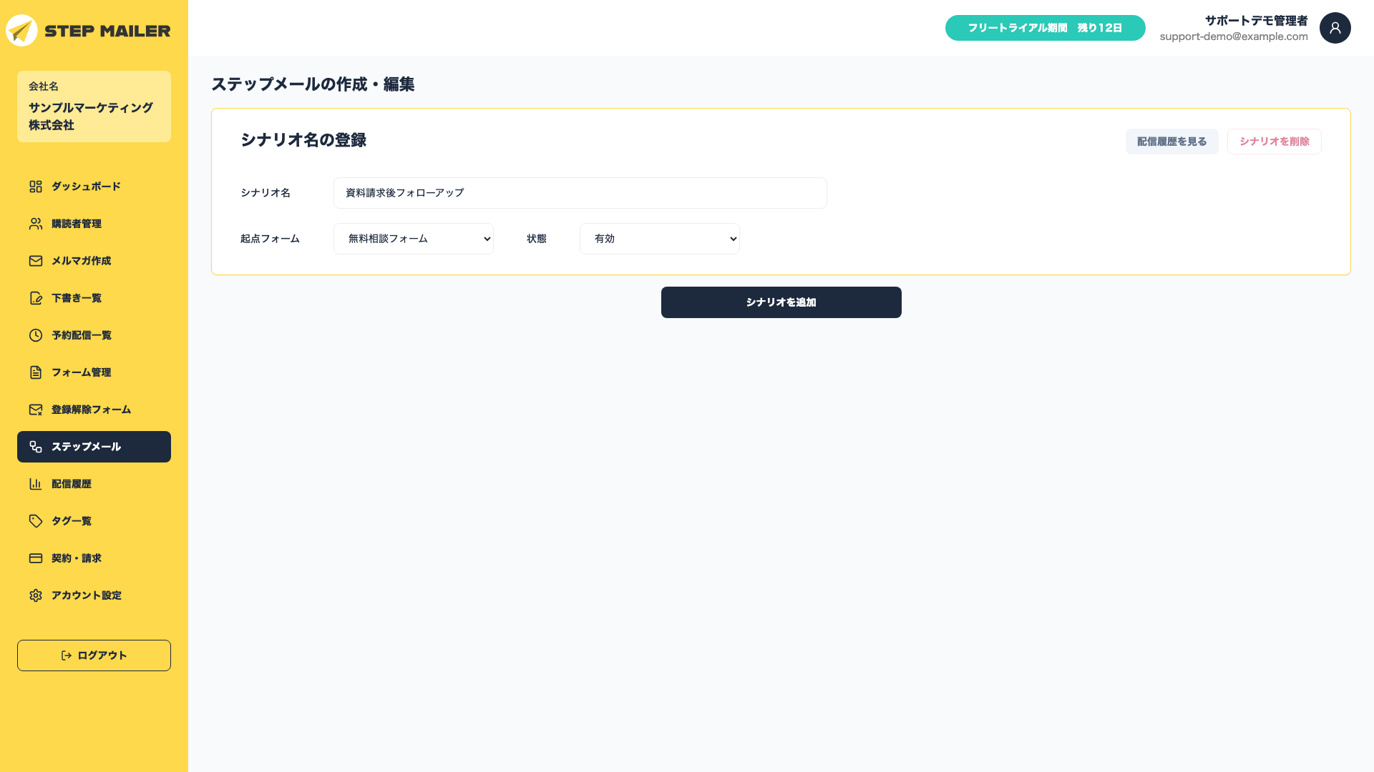
Task: Click the タグ一覧 tag icon
Action: tap(36, 521)
